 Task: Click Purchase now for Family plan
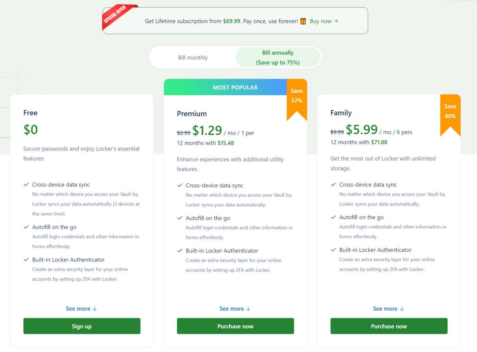389,326
